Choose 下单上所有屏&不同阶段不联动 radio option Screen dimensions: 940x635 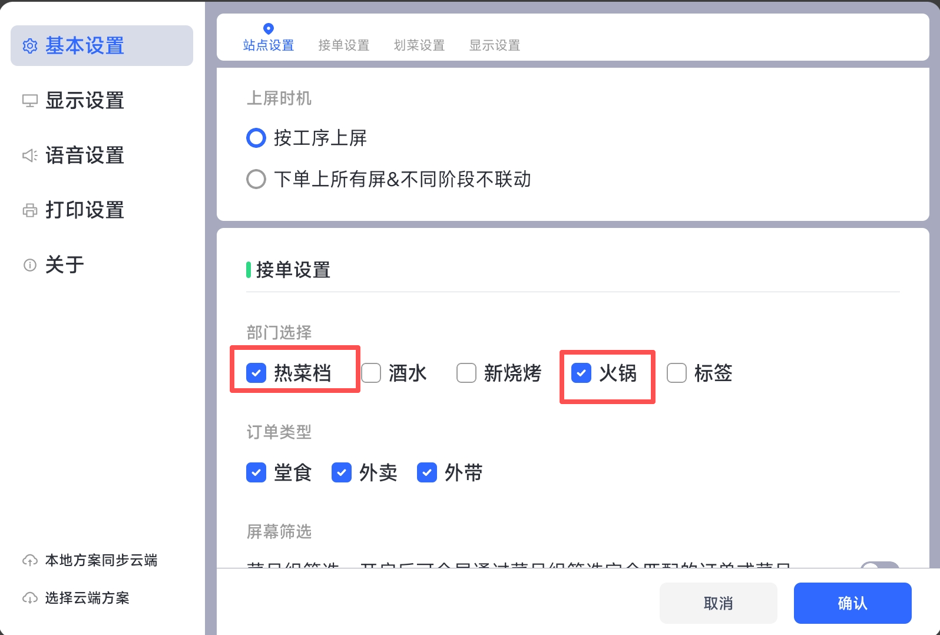point(256,179)
